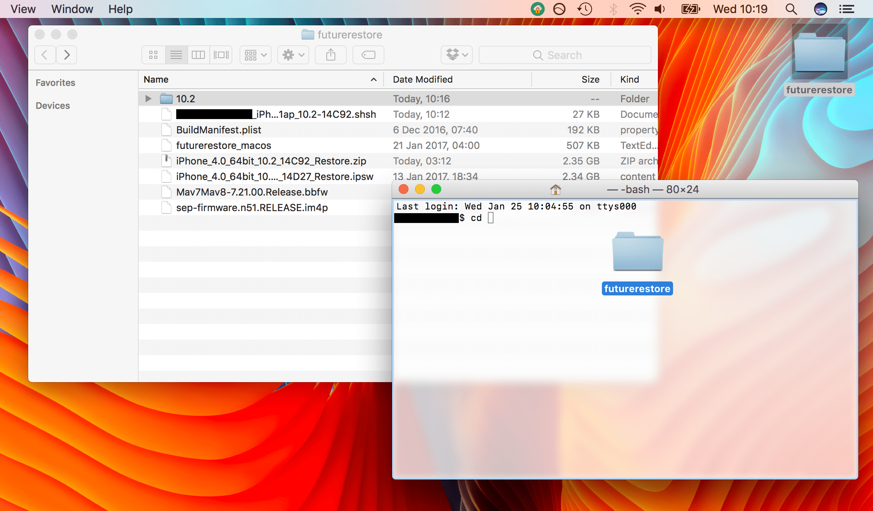Open the Dropbox toolbar dropdown
This screenshot has height=511, width=873.
click(456, 55)
